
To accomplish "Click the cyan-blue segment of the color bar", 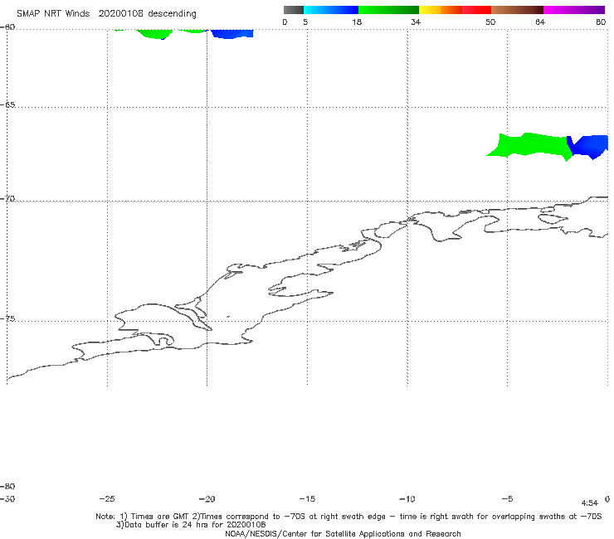I will tap(331, 10).
